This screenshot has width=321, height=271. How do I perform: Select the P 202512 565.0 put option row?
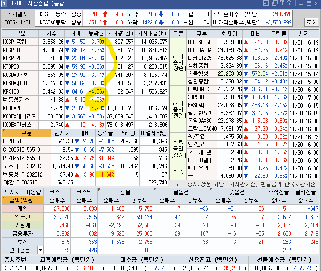pos(85,158)
